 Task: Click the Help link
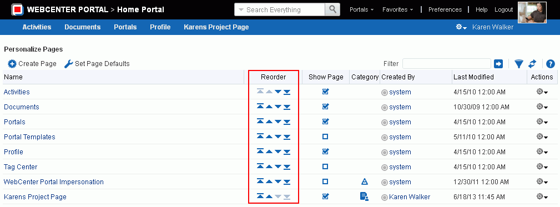pyautogui.click(x=481, y=9)
